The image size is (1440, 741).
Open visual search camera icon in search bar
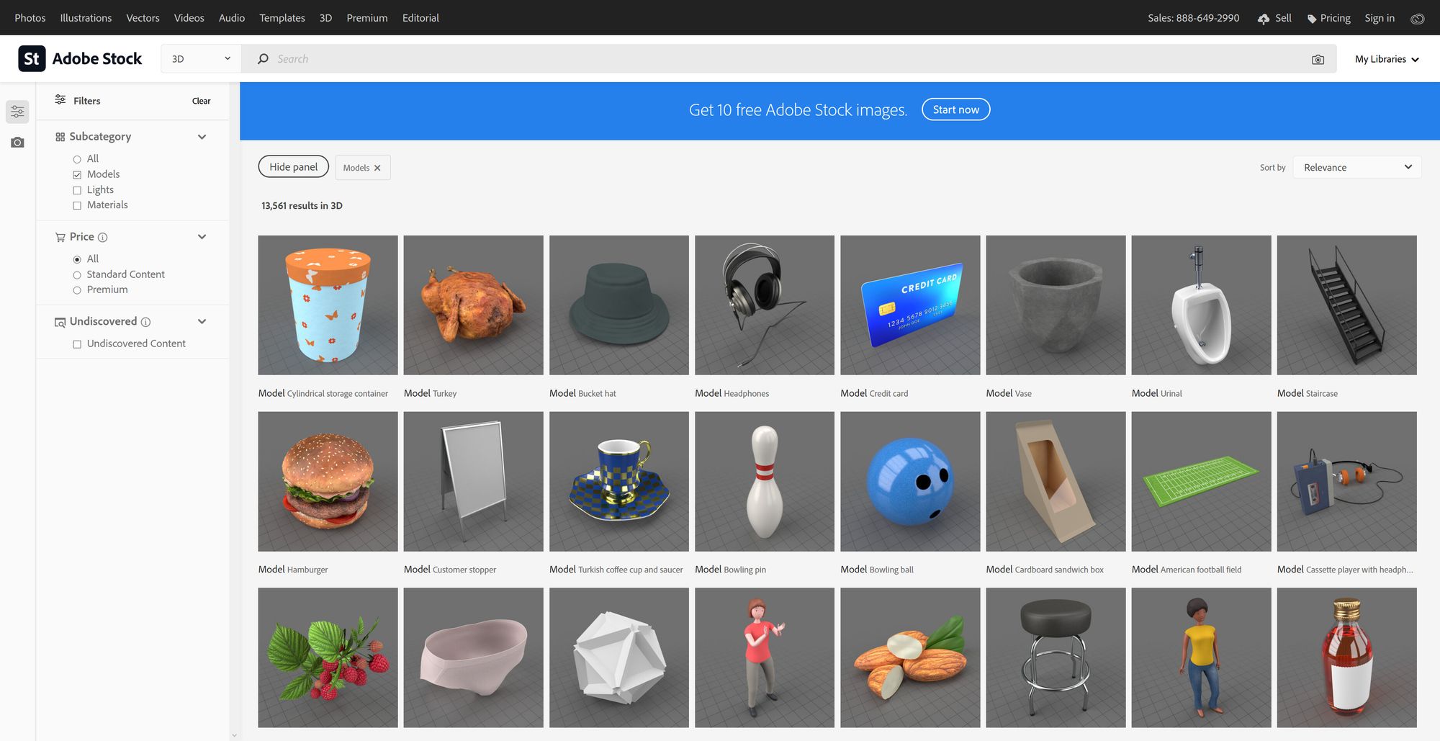[x=1318, y=60]
